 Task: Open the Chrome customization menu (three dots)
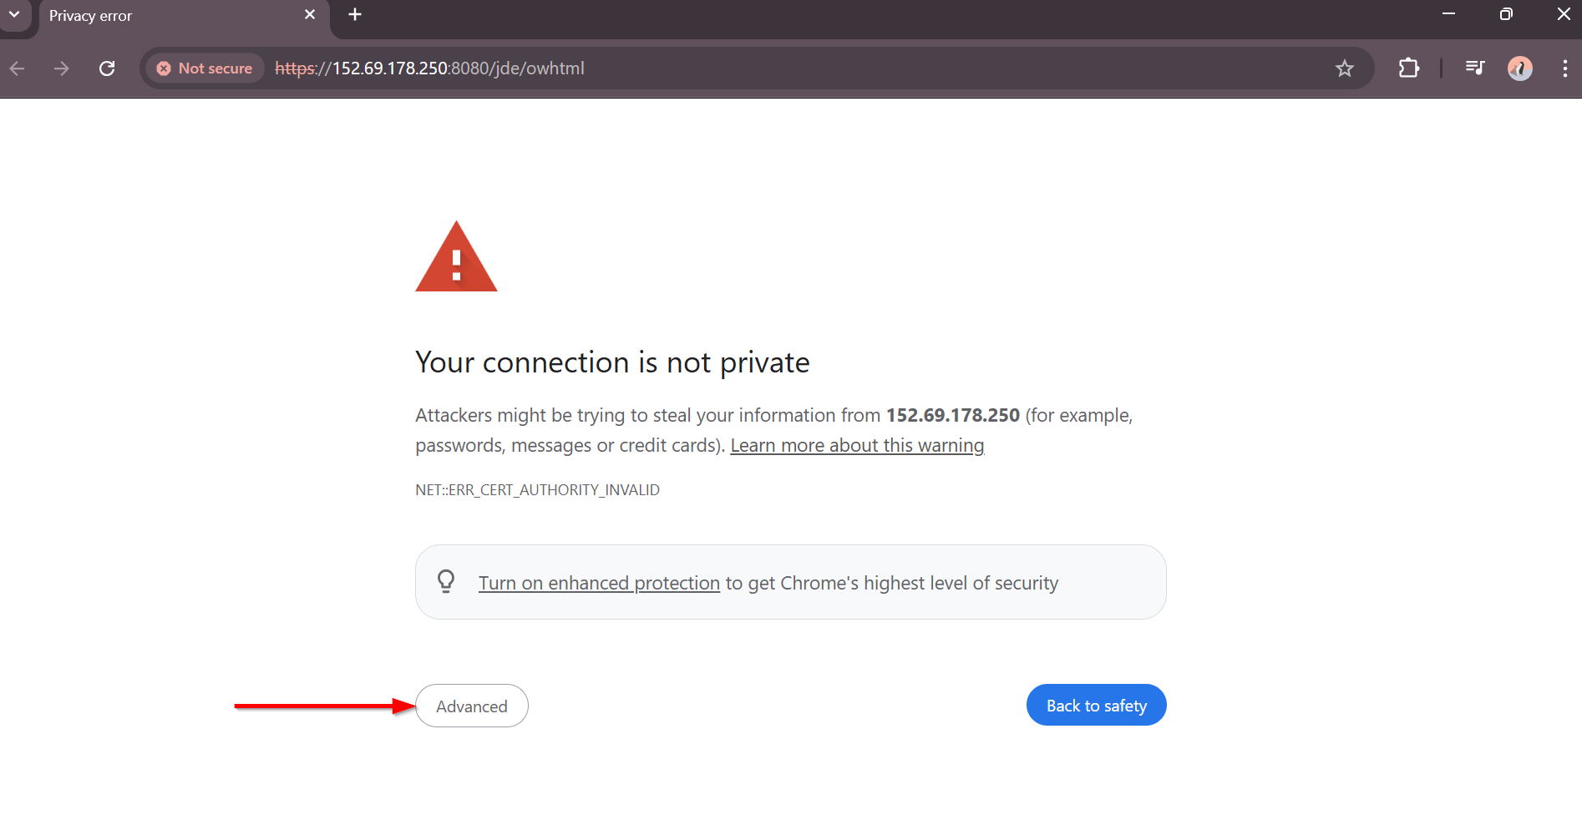click(x=1564, y=68)
